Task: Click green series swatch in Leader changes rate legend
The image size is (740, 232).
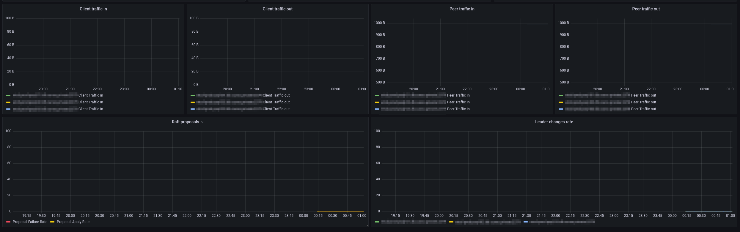Action: tap(377, 222)
